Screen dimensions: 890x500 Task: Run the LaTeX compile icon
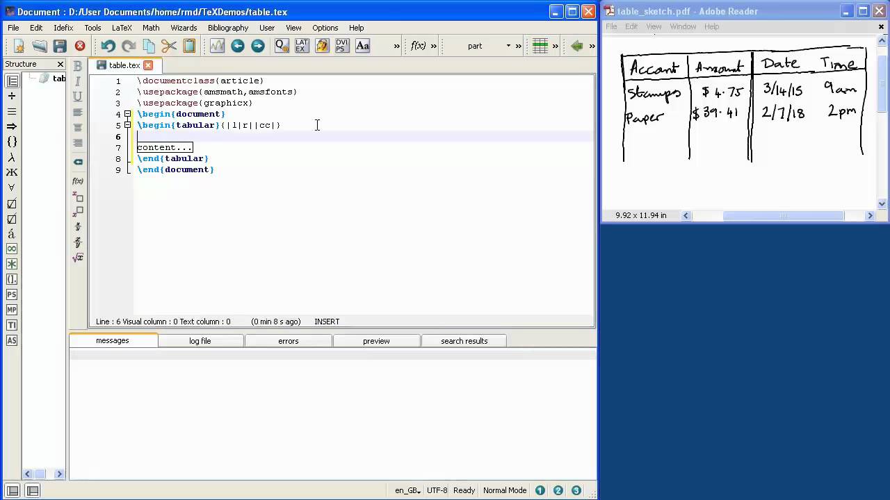click(302, 46)
